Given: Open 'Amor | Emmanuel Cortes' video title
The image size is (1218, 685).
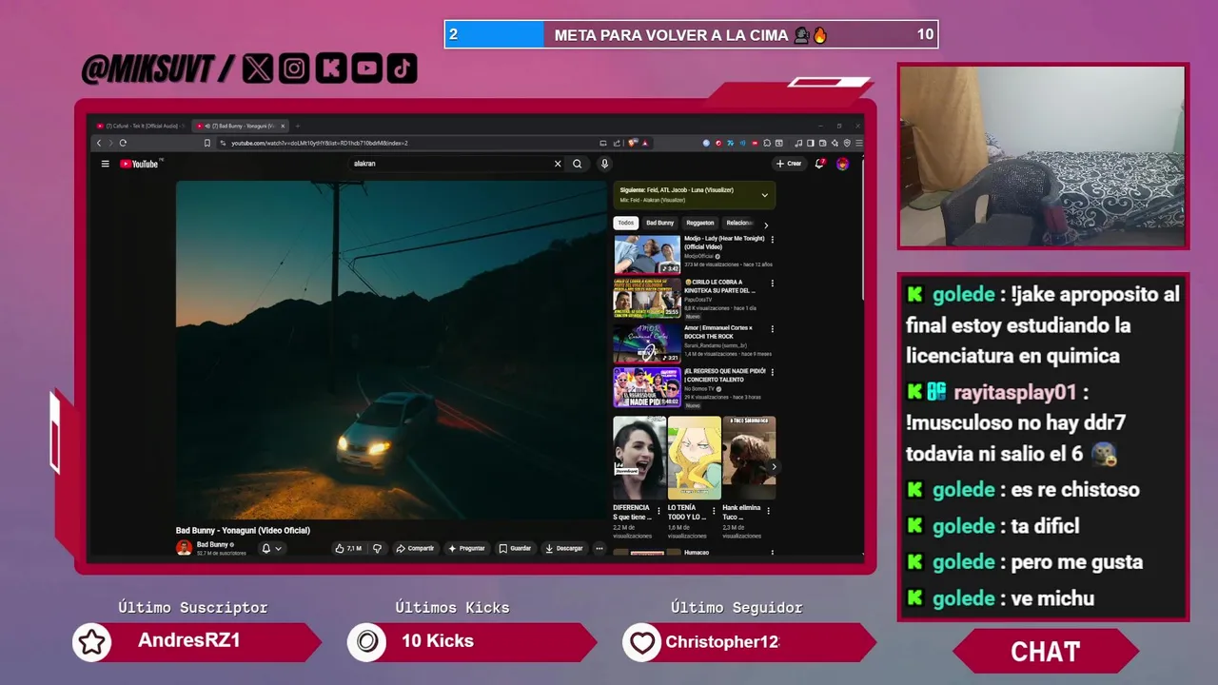Looking at the screenshot, I should click(x=720, y=331).
